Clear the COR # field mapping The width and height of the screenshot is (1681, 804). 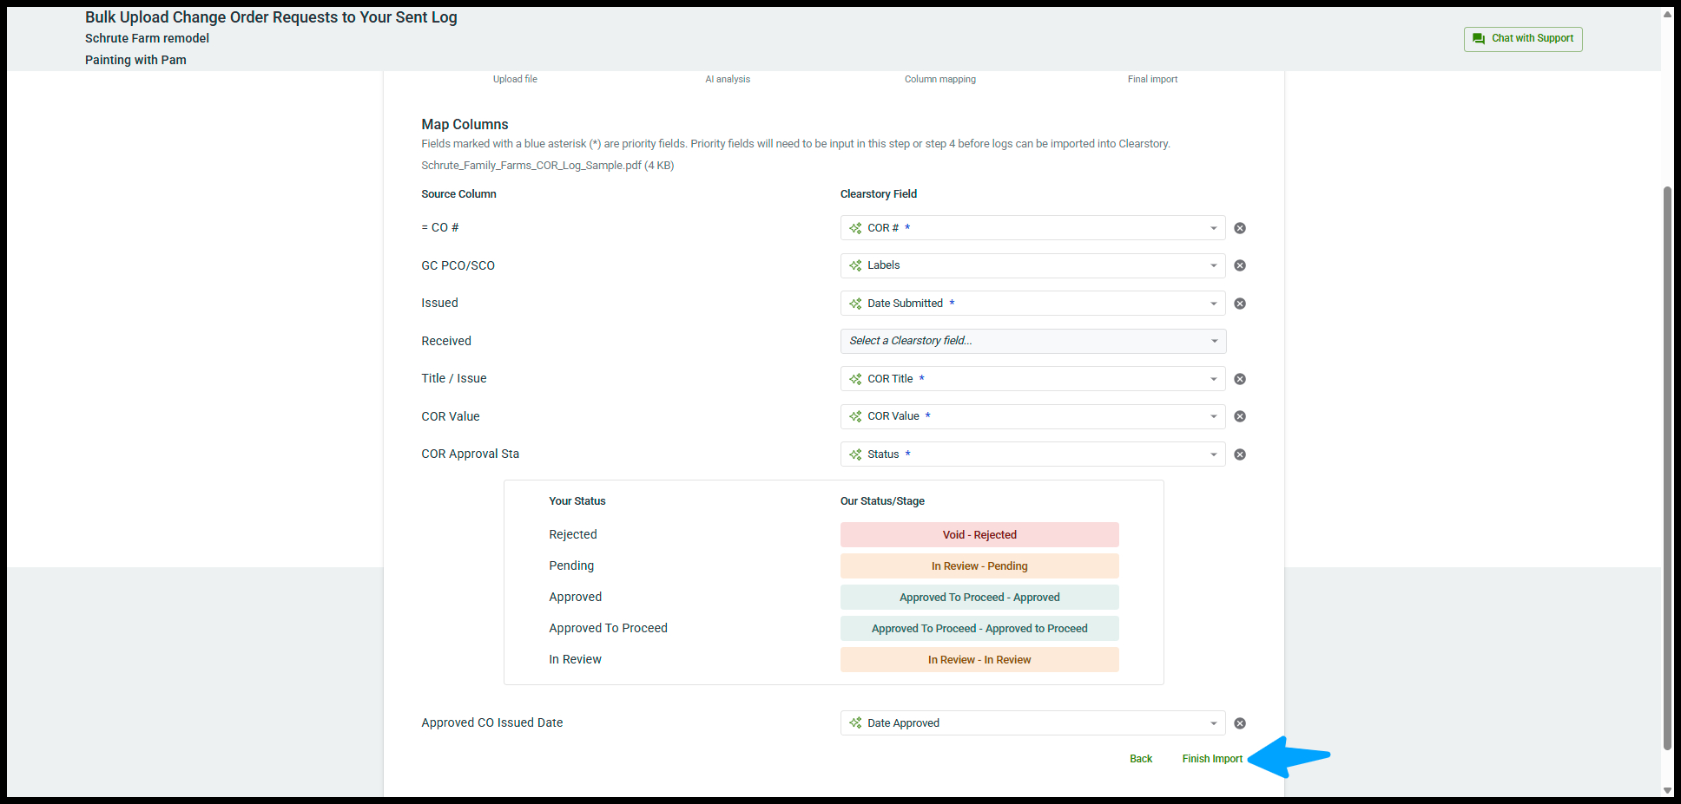click(1240, 228)
